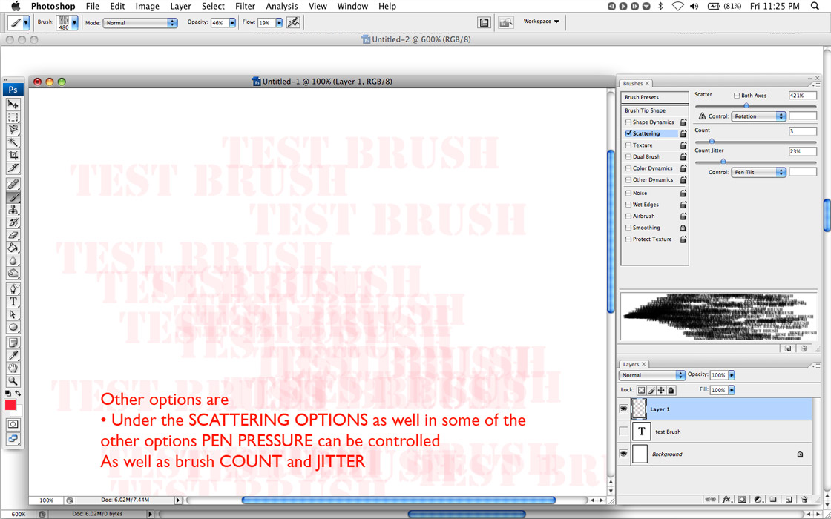
Task: Open the Brush preset picker arrow
Action: click(x=74, y=23)
